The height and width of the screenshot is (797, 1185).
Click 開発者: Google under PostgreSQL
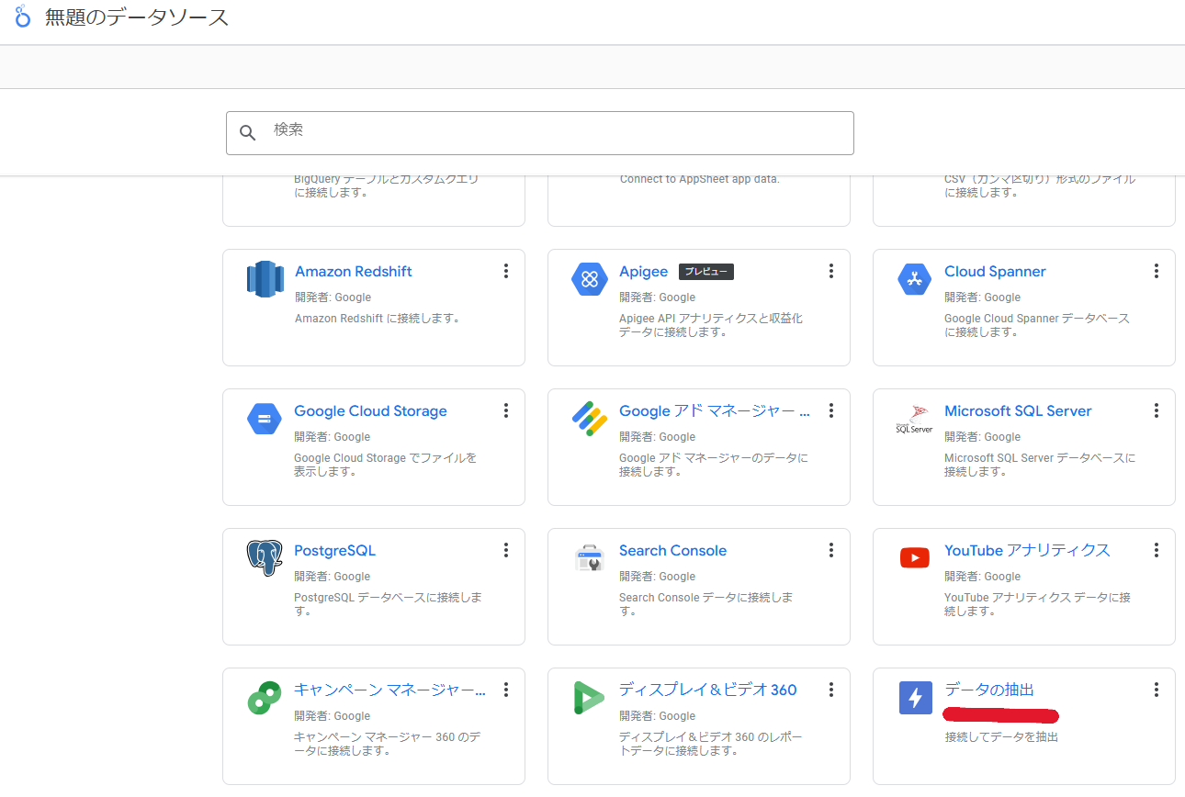[333, 577]
